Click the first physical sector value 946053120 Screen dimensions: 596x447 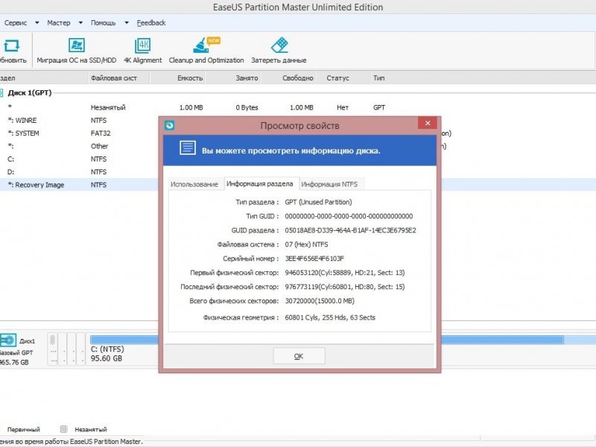point(345,273)
